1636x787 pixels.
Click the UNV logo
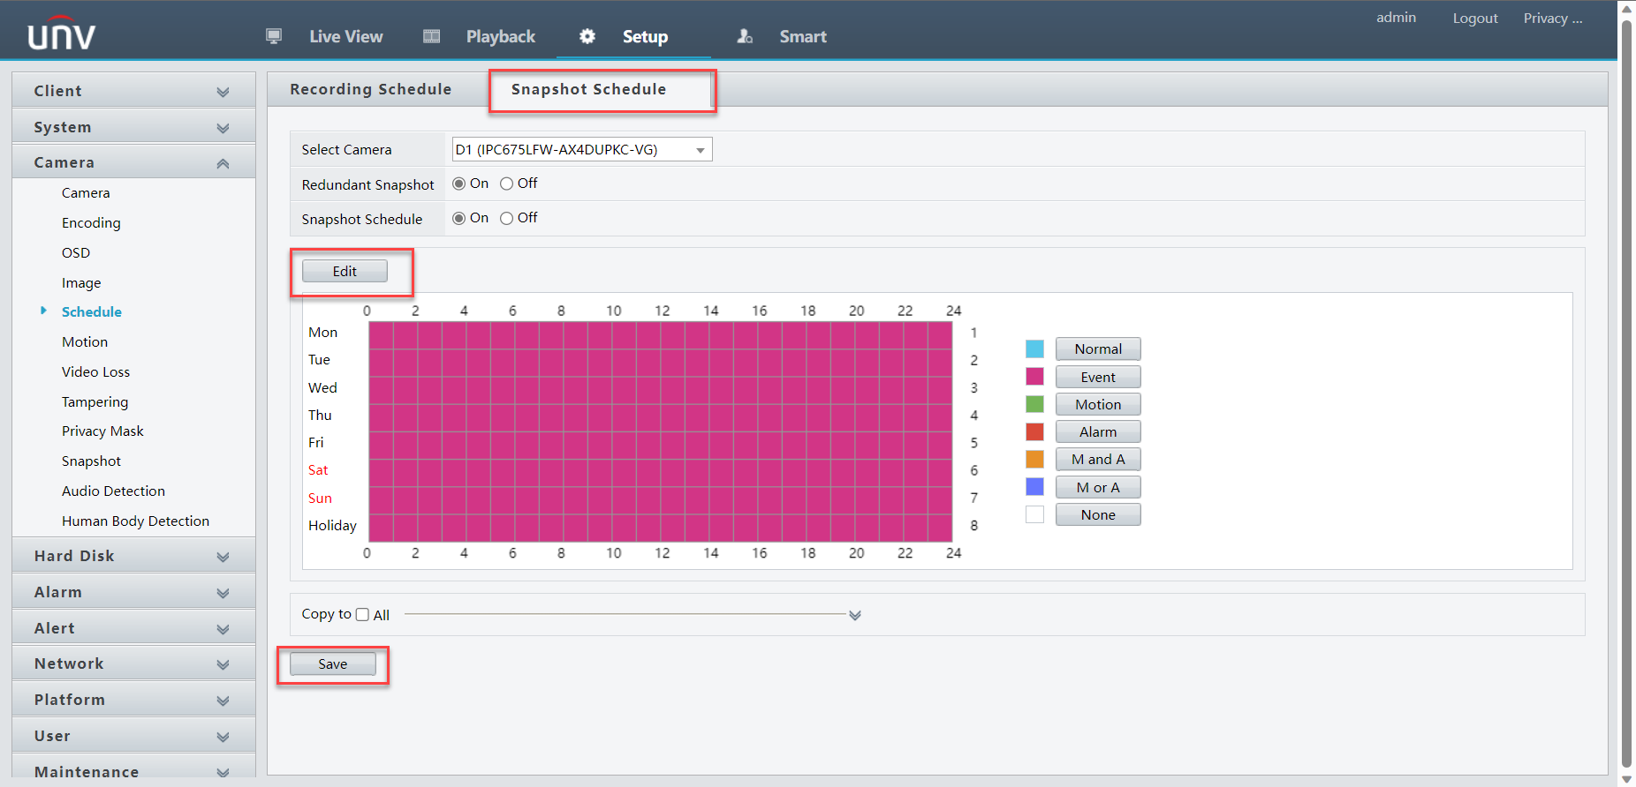(61, 34)
